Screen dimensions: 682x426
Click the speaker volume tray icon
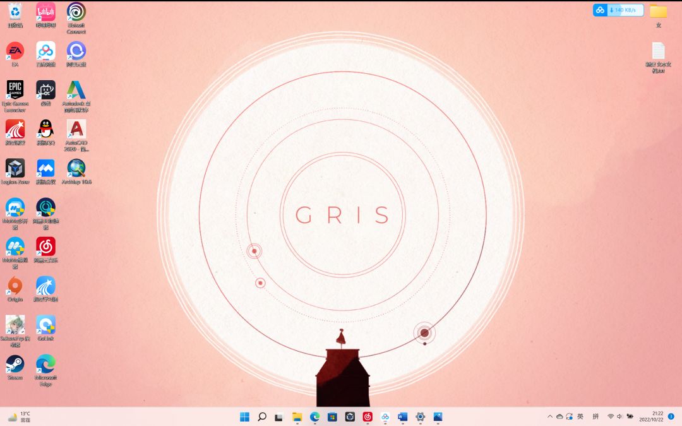tap(620, 417)
